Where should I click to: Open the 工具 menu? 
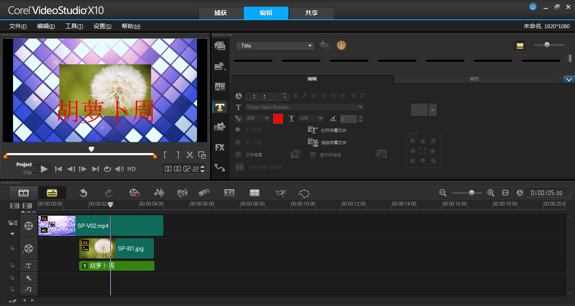pyautogui.click(x=74, y=26)
